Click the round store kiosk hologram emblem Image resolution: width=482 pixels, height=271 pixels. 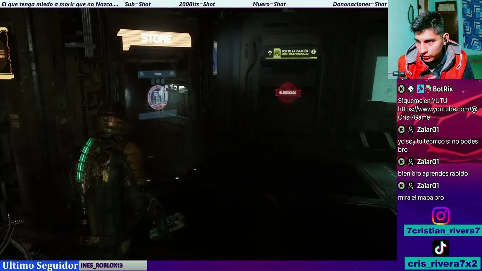157,97
